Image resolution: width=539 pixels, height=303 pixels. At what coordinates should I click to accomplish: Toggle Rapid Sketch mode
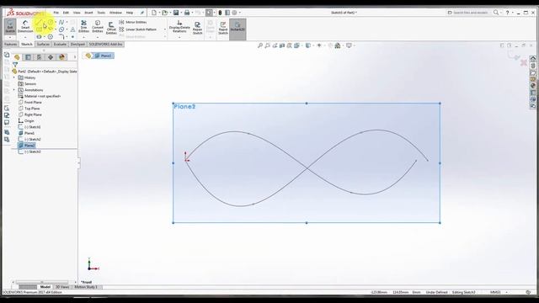pyautogui.click(x=223, y=28)
